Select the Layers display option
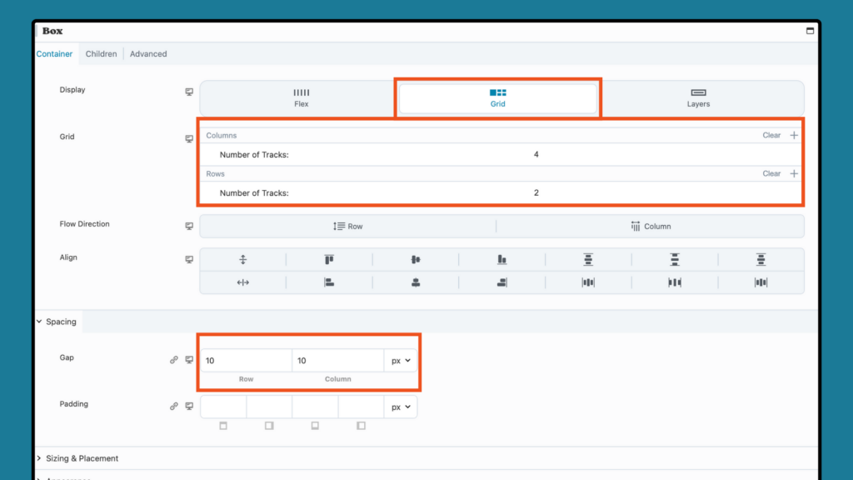Image resolution: width=853 pixels, height=480 pixels. [x=698, y=98]
